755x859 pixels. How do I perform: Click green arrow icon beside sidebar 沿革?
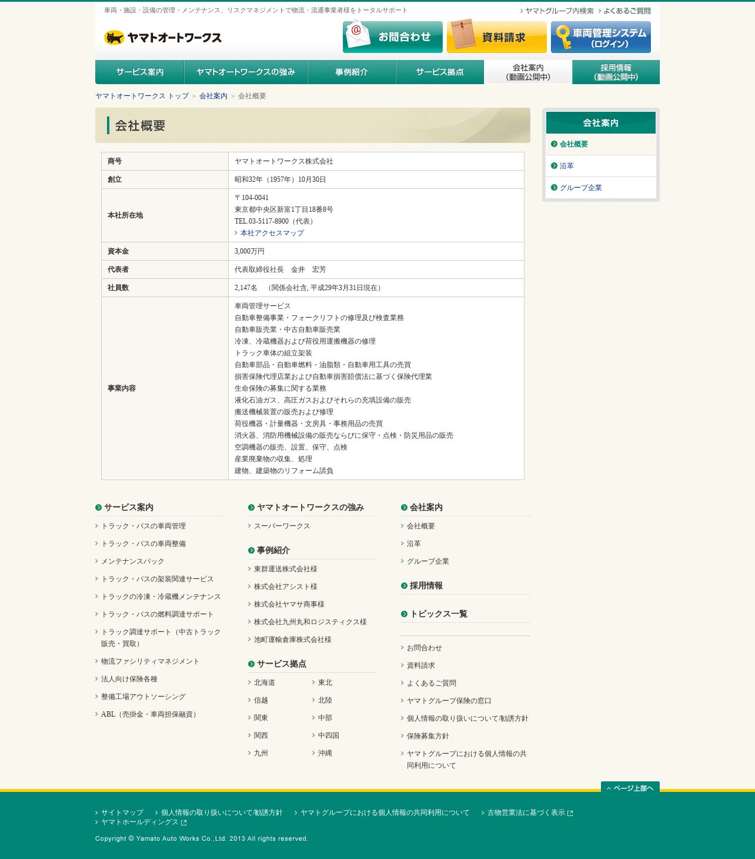click(x=554, y=166)
